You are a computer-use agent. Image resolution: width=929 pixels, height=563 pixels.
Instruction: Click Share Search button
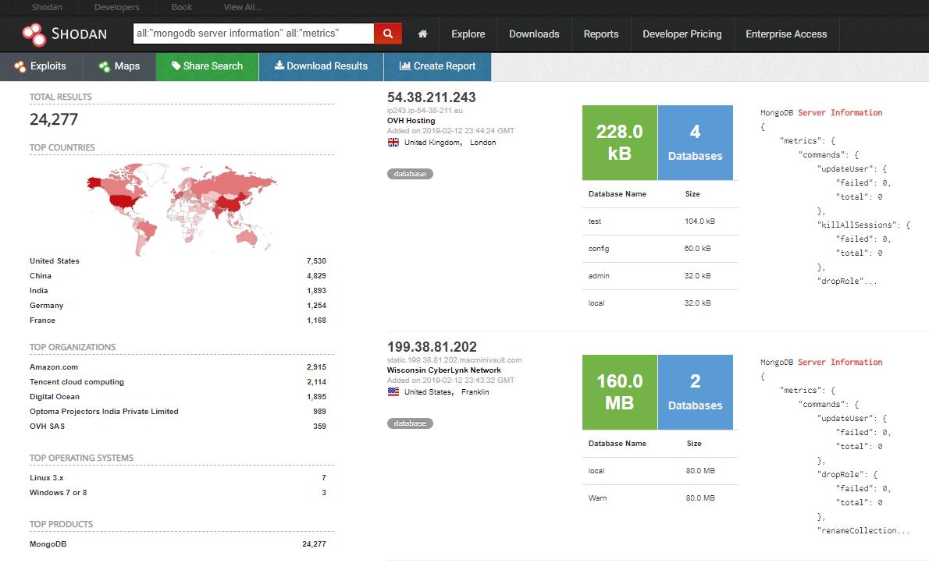[208, 66]
